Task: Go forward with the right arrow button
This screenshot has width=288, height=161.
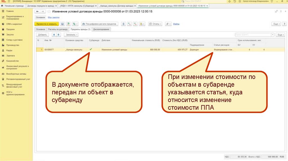Action: [43, 11]
